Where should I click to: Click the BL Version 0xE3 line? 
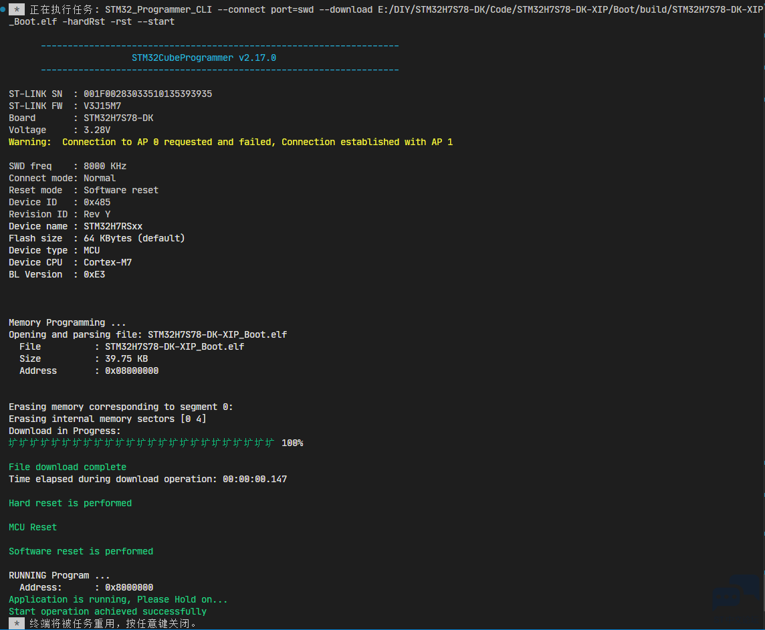[x=57, y=274]
